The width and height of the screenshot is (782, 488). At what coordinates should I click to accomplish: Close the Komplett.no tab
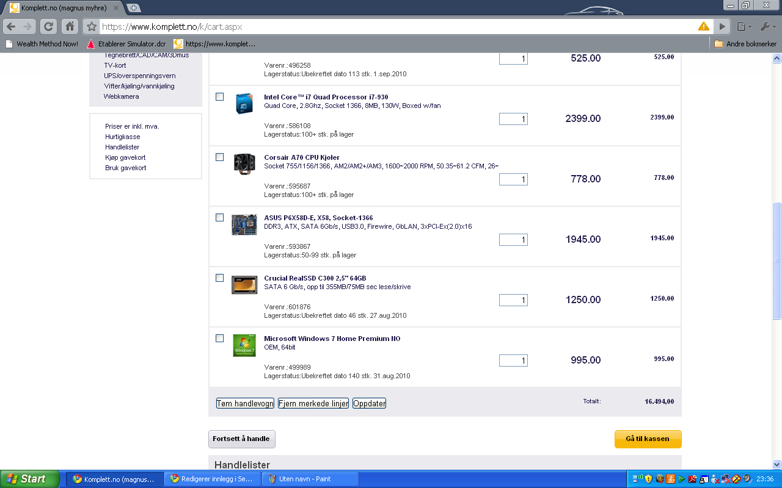116,8
